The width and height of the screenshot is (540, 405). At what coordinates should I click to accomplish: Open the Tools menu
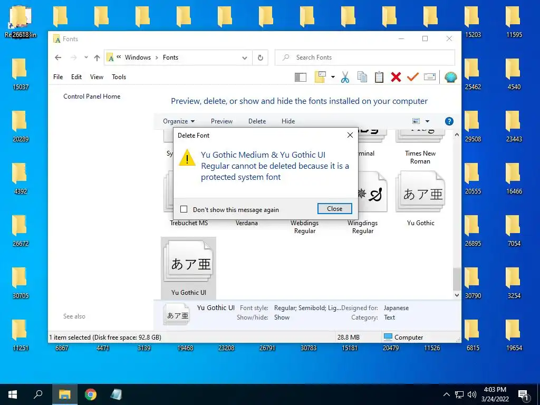[x=119, y=77]
